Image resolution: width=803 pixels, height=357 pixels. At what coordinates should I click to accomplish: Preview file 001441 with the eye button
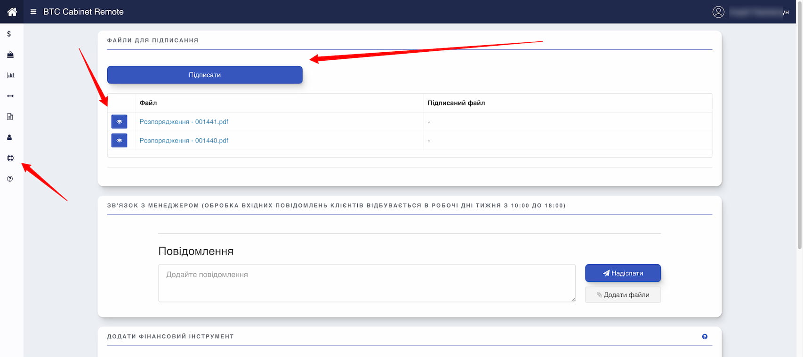(119, 122)
